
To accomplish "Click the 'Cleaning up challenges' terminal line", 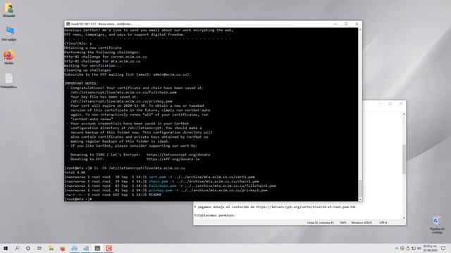I will click(x=87, y=70).
